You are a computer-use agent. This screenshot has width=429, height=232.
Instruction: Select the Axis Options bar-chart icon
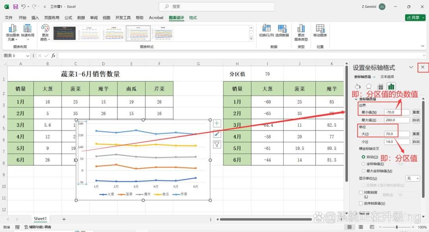(391, 87)
